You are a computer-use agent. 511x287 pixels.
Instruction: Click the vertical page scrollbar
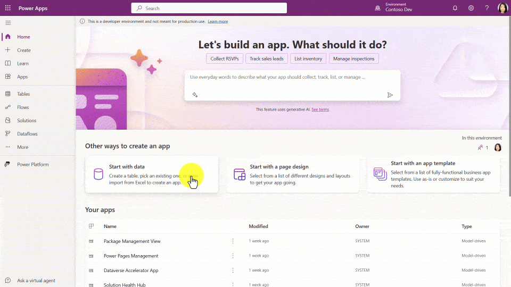[x=509, y=106]
